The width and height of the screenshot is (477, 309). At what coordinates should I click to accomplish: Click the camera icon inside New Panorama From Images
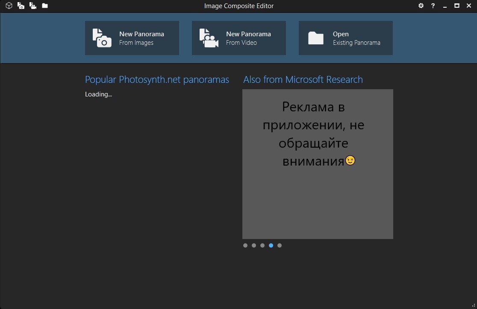tap(101, 38)
